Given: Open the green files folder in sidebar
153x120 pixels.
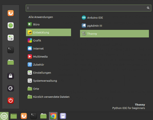Looking at the screenshot, I should pyautogui.click(x=11, y=62).
